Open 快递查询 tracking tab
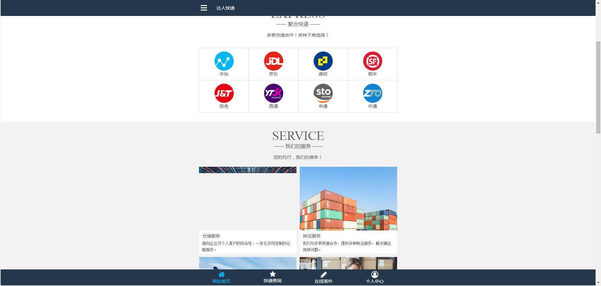601x286 pixels. (273, 277)
